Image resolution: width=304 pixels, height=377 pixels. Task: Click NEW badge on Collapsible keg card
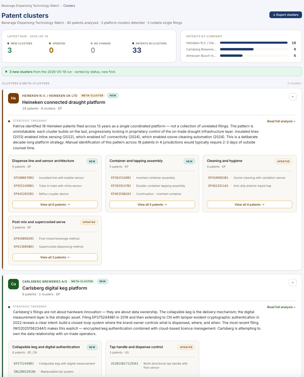(x=92, y=347)
